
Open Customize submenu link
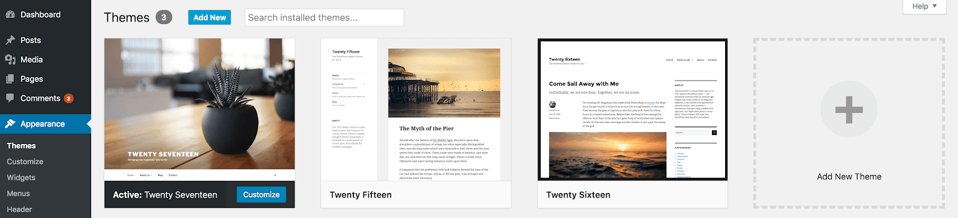coord(25,161)
